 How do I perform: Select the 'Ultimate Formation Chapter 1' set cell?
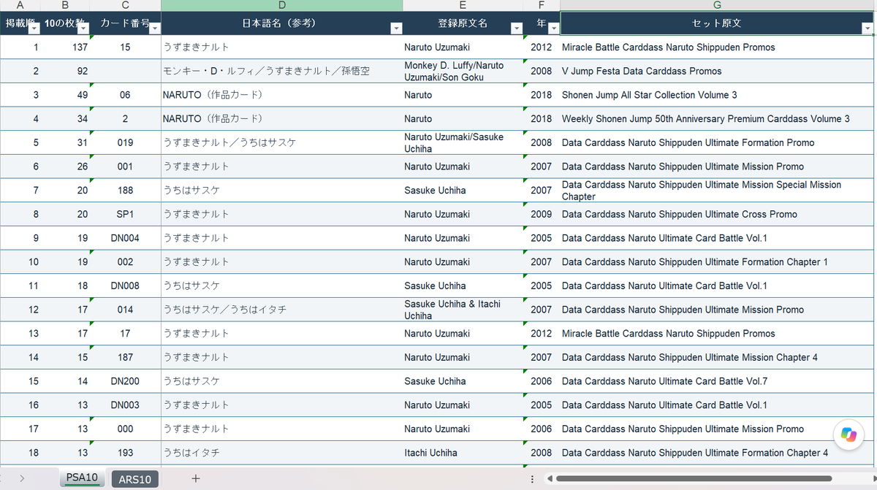[x=717, y=262]
